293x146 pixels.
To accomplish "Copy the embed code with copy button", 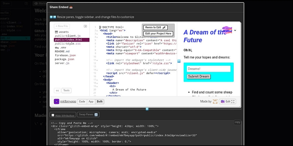I will tap(237, 122).
